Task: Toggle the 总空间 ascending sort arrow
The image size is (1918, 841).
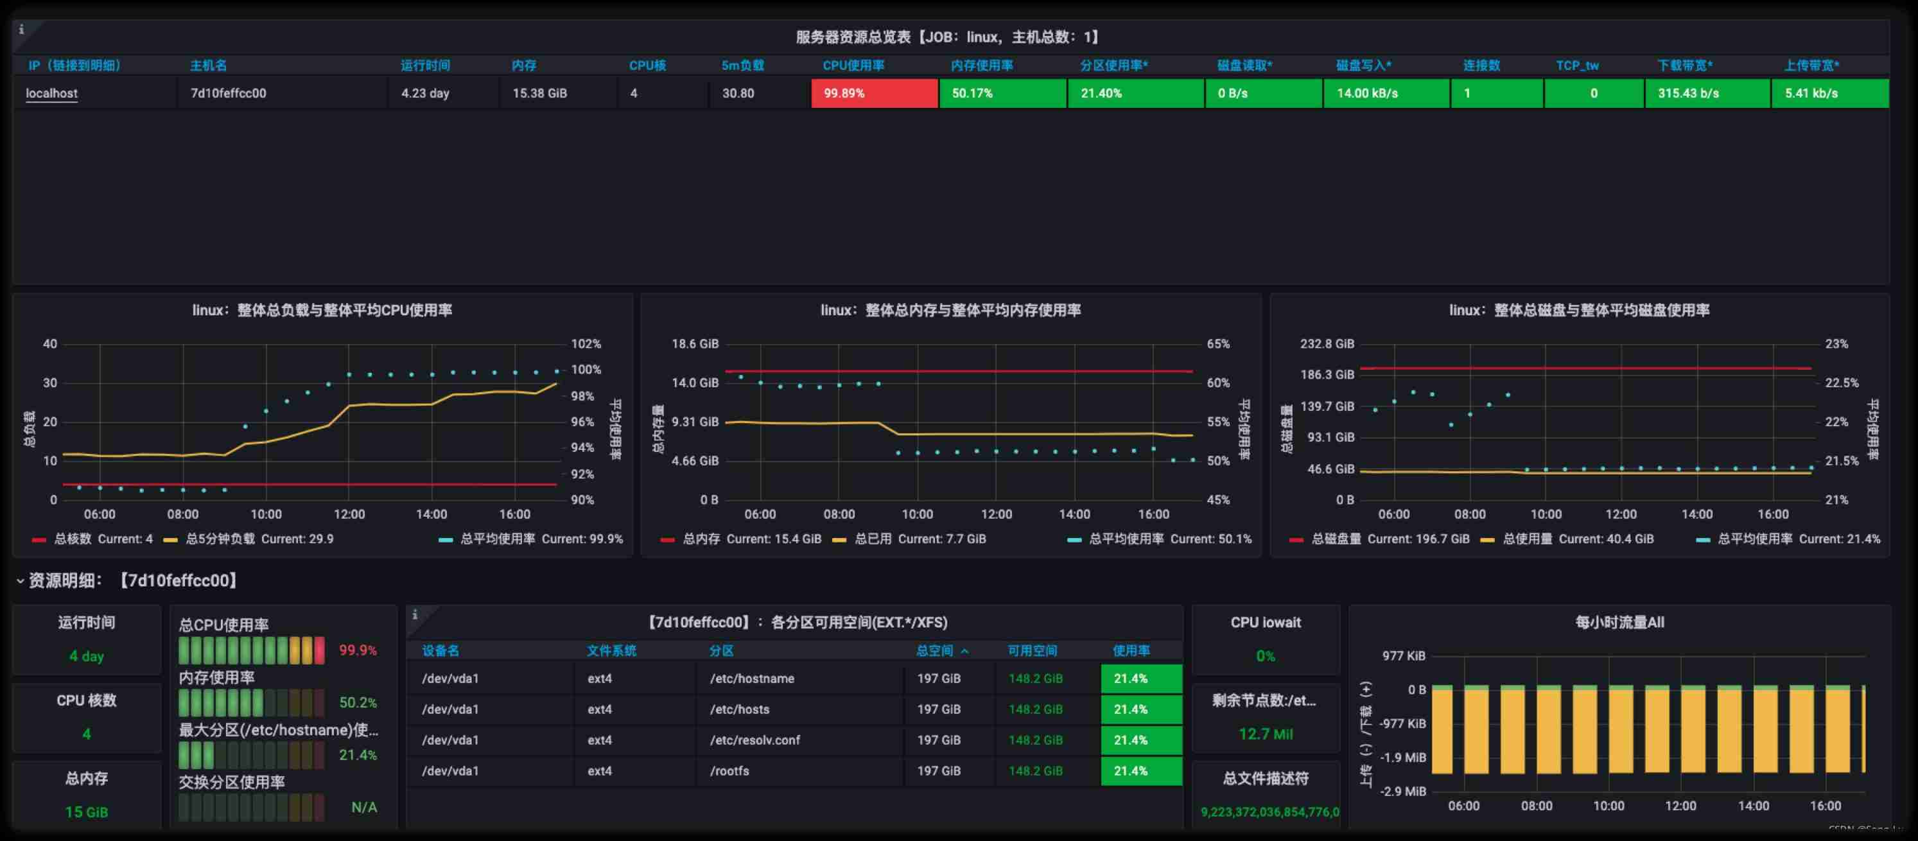Action: 965,651
